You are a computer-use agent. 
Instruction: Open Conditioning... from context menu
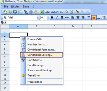click(x=41, y=65)
